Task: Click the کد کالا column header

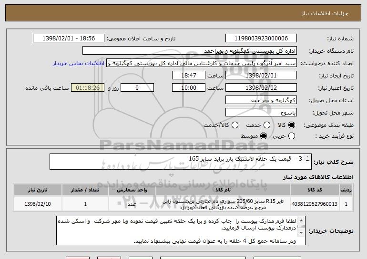Action: (315, 190)
